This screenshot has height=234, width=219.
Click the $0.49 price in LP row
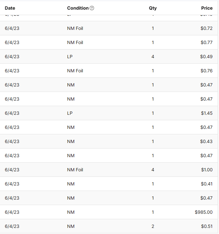point(206,57)
